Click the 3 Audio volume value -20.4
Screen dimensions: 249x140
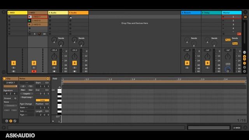coord(54,50)
